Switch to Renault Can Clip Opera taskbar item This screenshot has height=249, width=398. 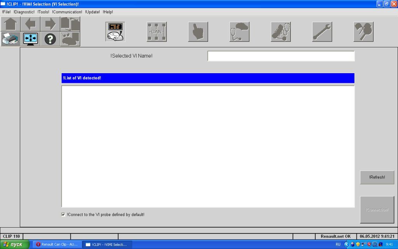(x=58, y=244)
